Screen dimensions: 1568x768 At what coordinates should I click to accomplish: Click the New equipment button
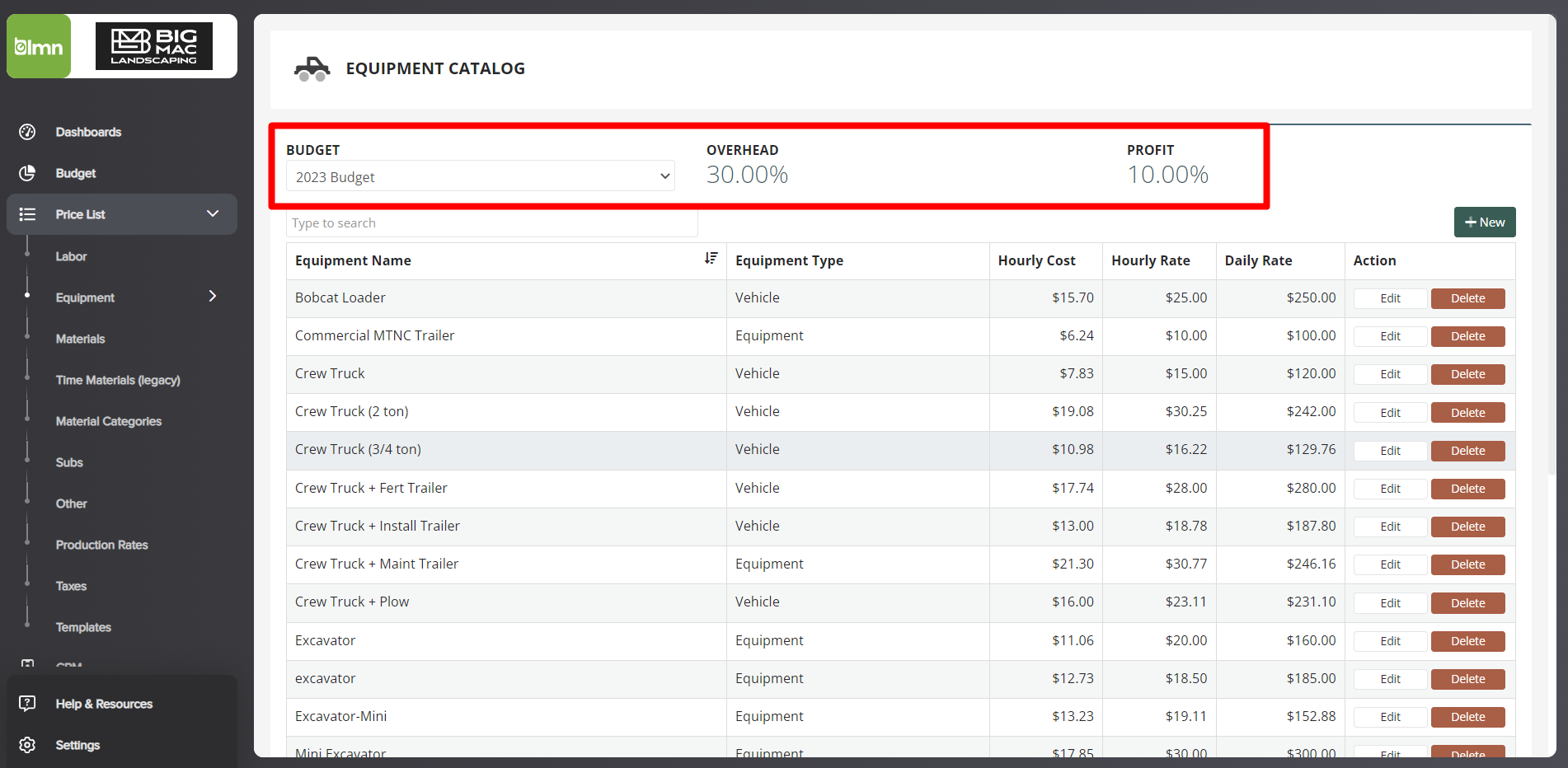pos(1485,222)
